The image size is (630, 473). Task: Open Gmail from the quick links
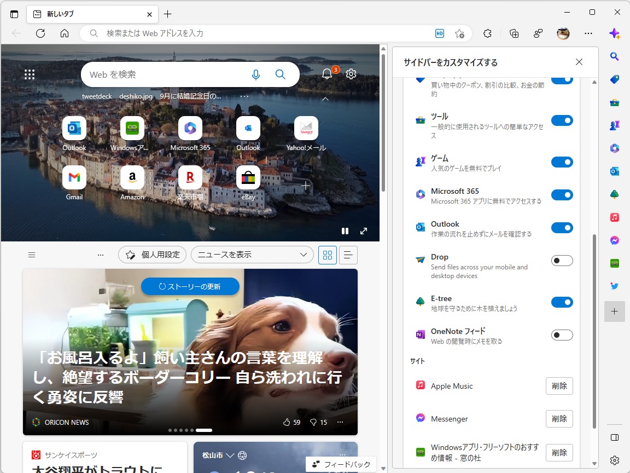74,178
